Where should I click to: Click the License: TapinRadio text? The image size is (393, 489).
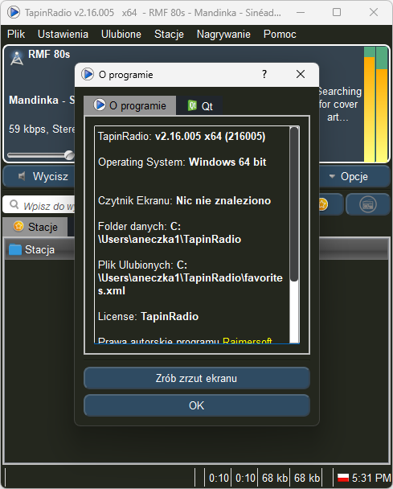[149, 316]
